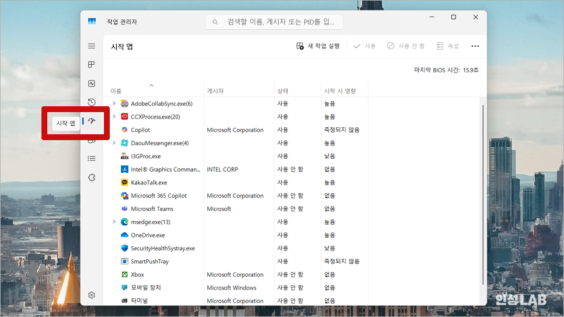Sort by the 이름 column header

(116, 91)
